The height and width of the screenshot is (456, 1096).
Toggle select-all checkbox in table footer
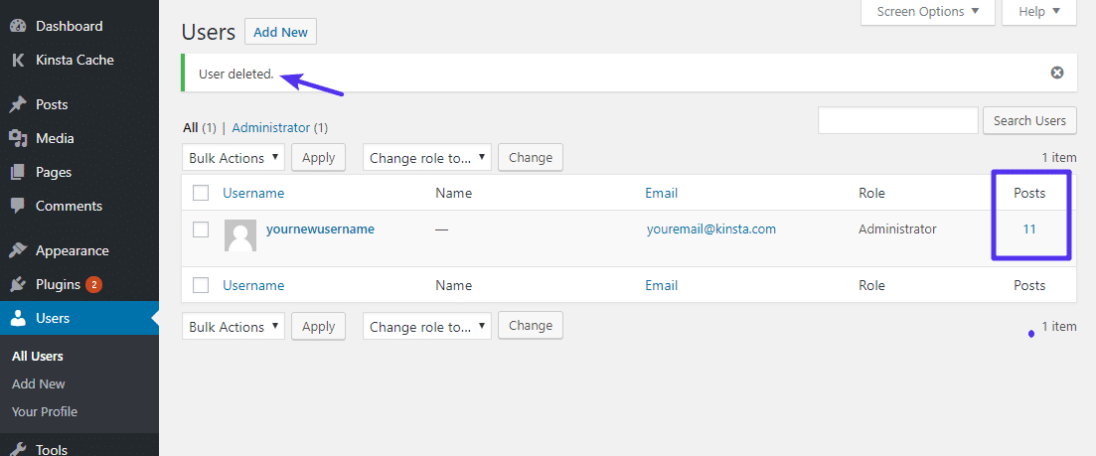pos(201,285)
